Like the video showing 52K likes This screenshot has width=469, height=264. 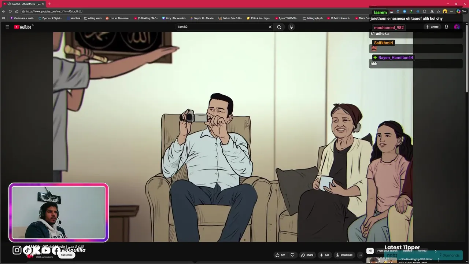click(x=280, y=255)
